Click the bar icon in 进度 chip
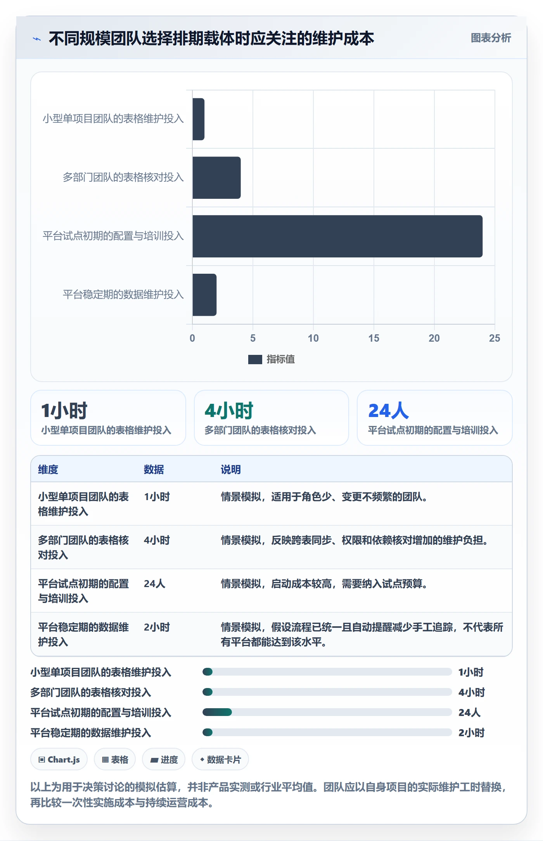This screenshot has width=543, height=841. point(154,760)
